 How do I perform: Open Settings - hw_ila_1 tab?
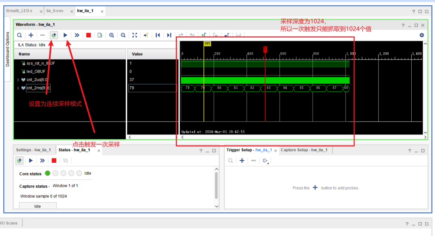click(x=33, y=150)
